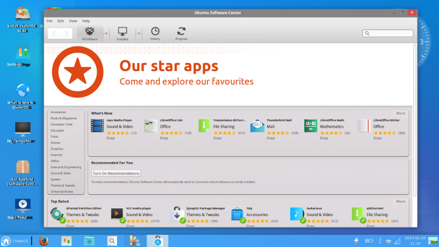Open the File menu
This screenshot has width=439, height=247.
[x=50, y=21]
